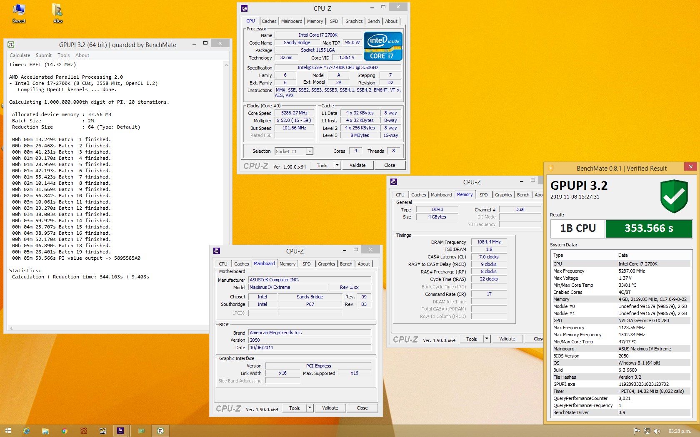Expand Tools arrow in top CPU-Z window

point(337,165)
